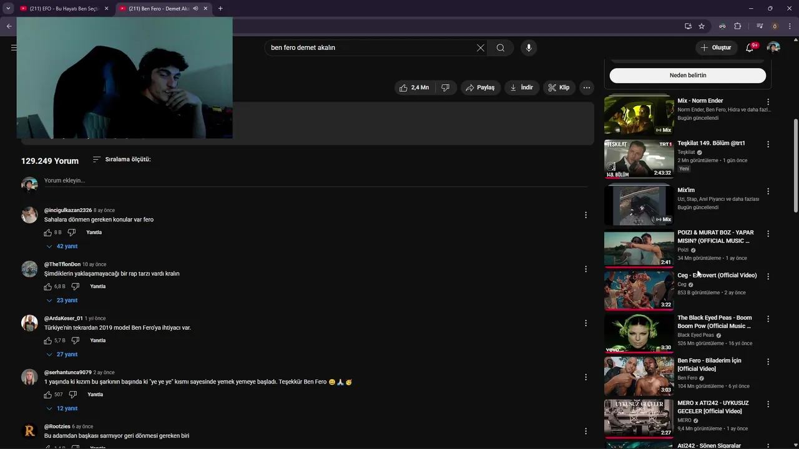This screenshot has height=449, width=799.
Task: Like the comment by @ArdaKeser_01
Action: coord(48,341)
